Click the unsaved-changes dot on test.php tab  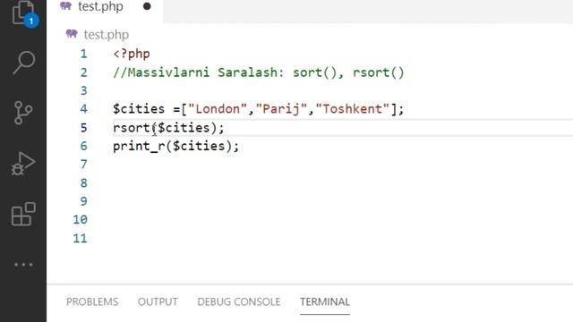147,6
